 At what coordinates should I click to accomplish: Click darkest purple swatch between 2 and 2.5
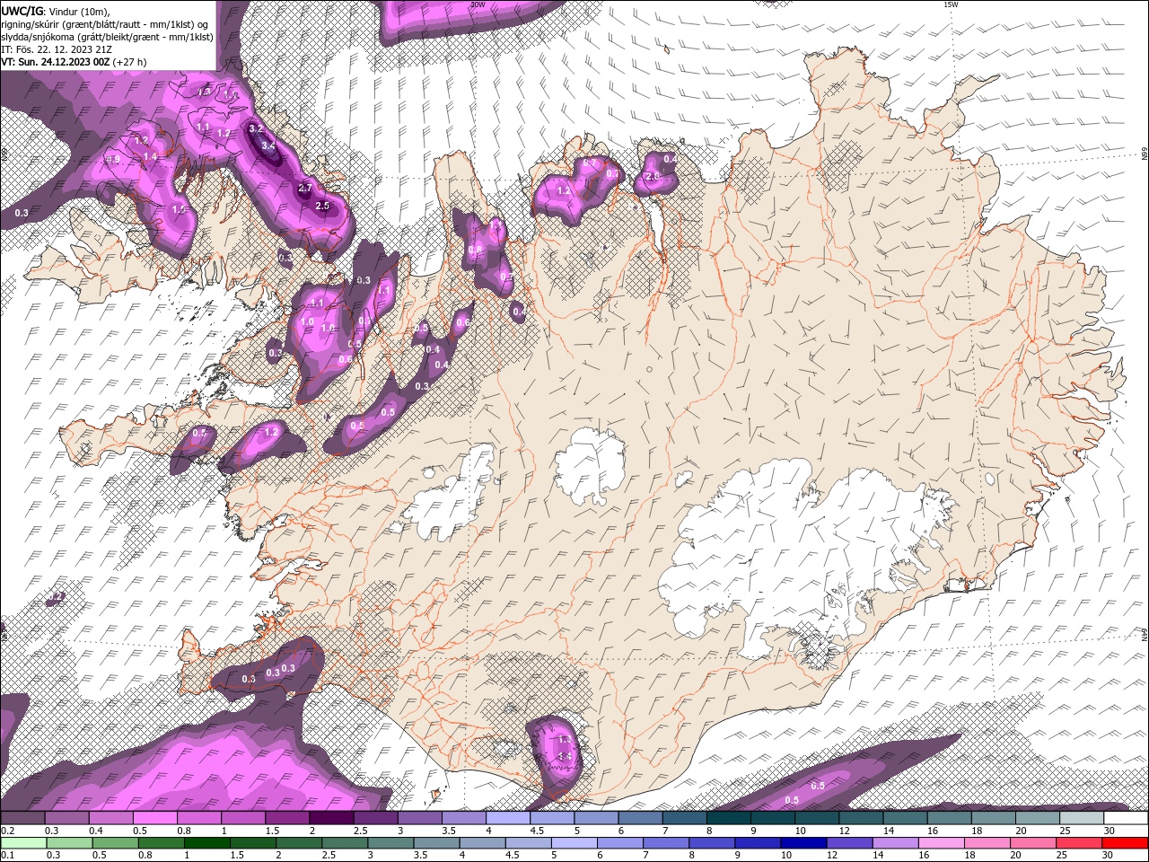tap(331, 817)
